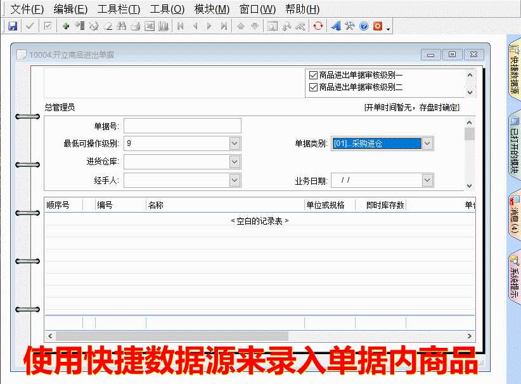Open the 工具栏(T) menu
Image resolution: width=521 pixels, height=384 pixels.
(119, 9)
